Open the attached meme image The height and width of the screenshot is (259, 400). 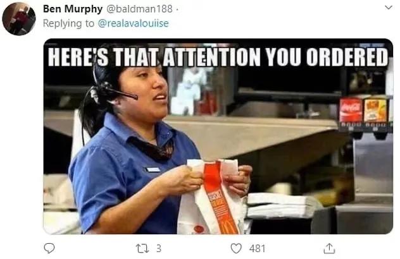(x=218, y=136)
